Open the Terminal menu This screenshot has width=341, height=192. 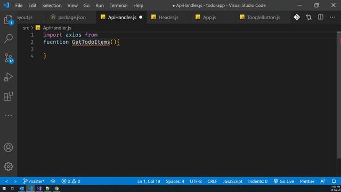point(118,5)
